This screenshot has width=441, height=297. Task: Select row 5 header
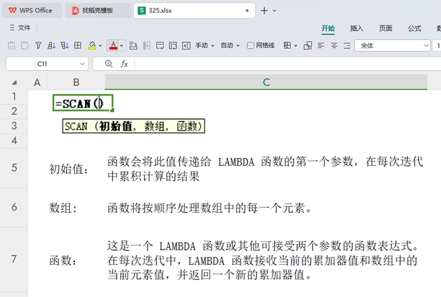[x=14, y=168]
